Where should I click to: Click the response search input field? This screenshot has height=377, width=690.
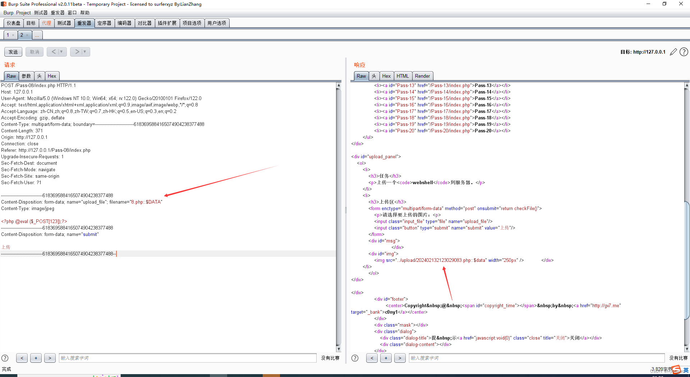point(537,358)
